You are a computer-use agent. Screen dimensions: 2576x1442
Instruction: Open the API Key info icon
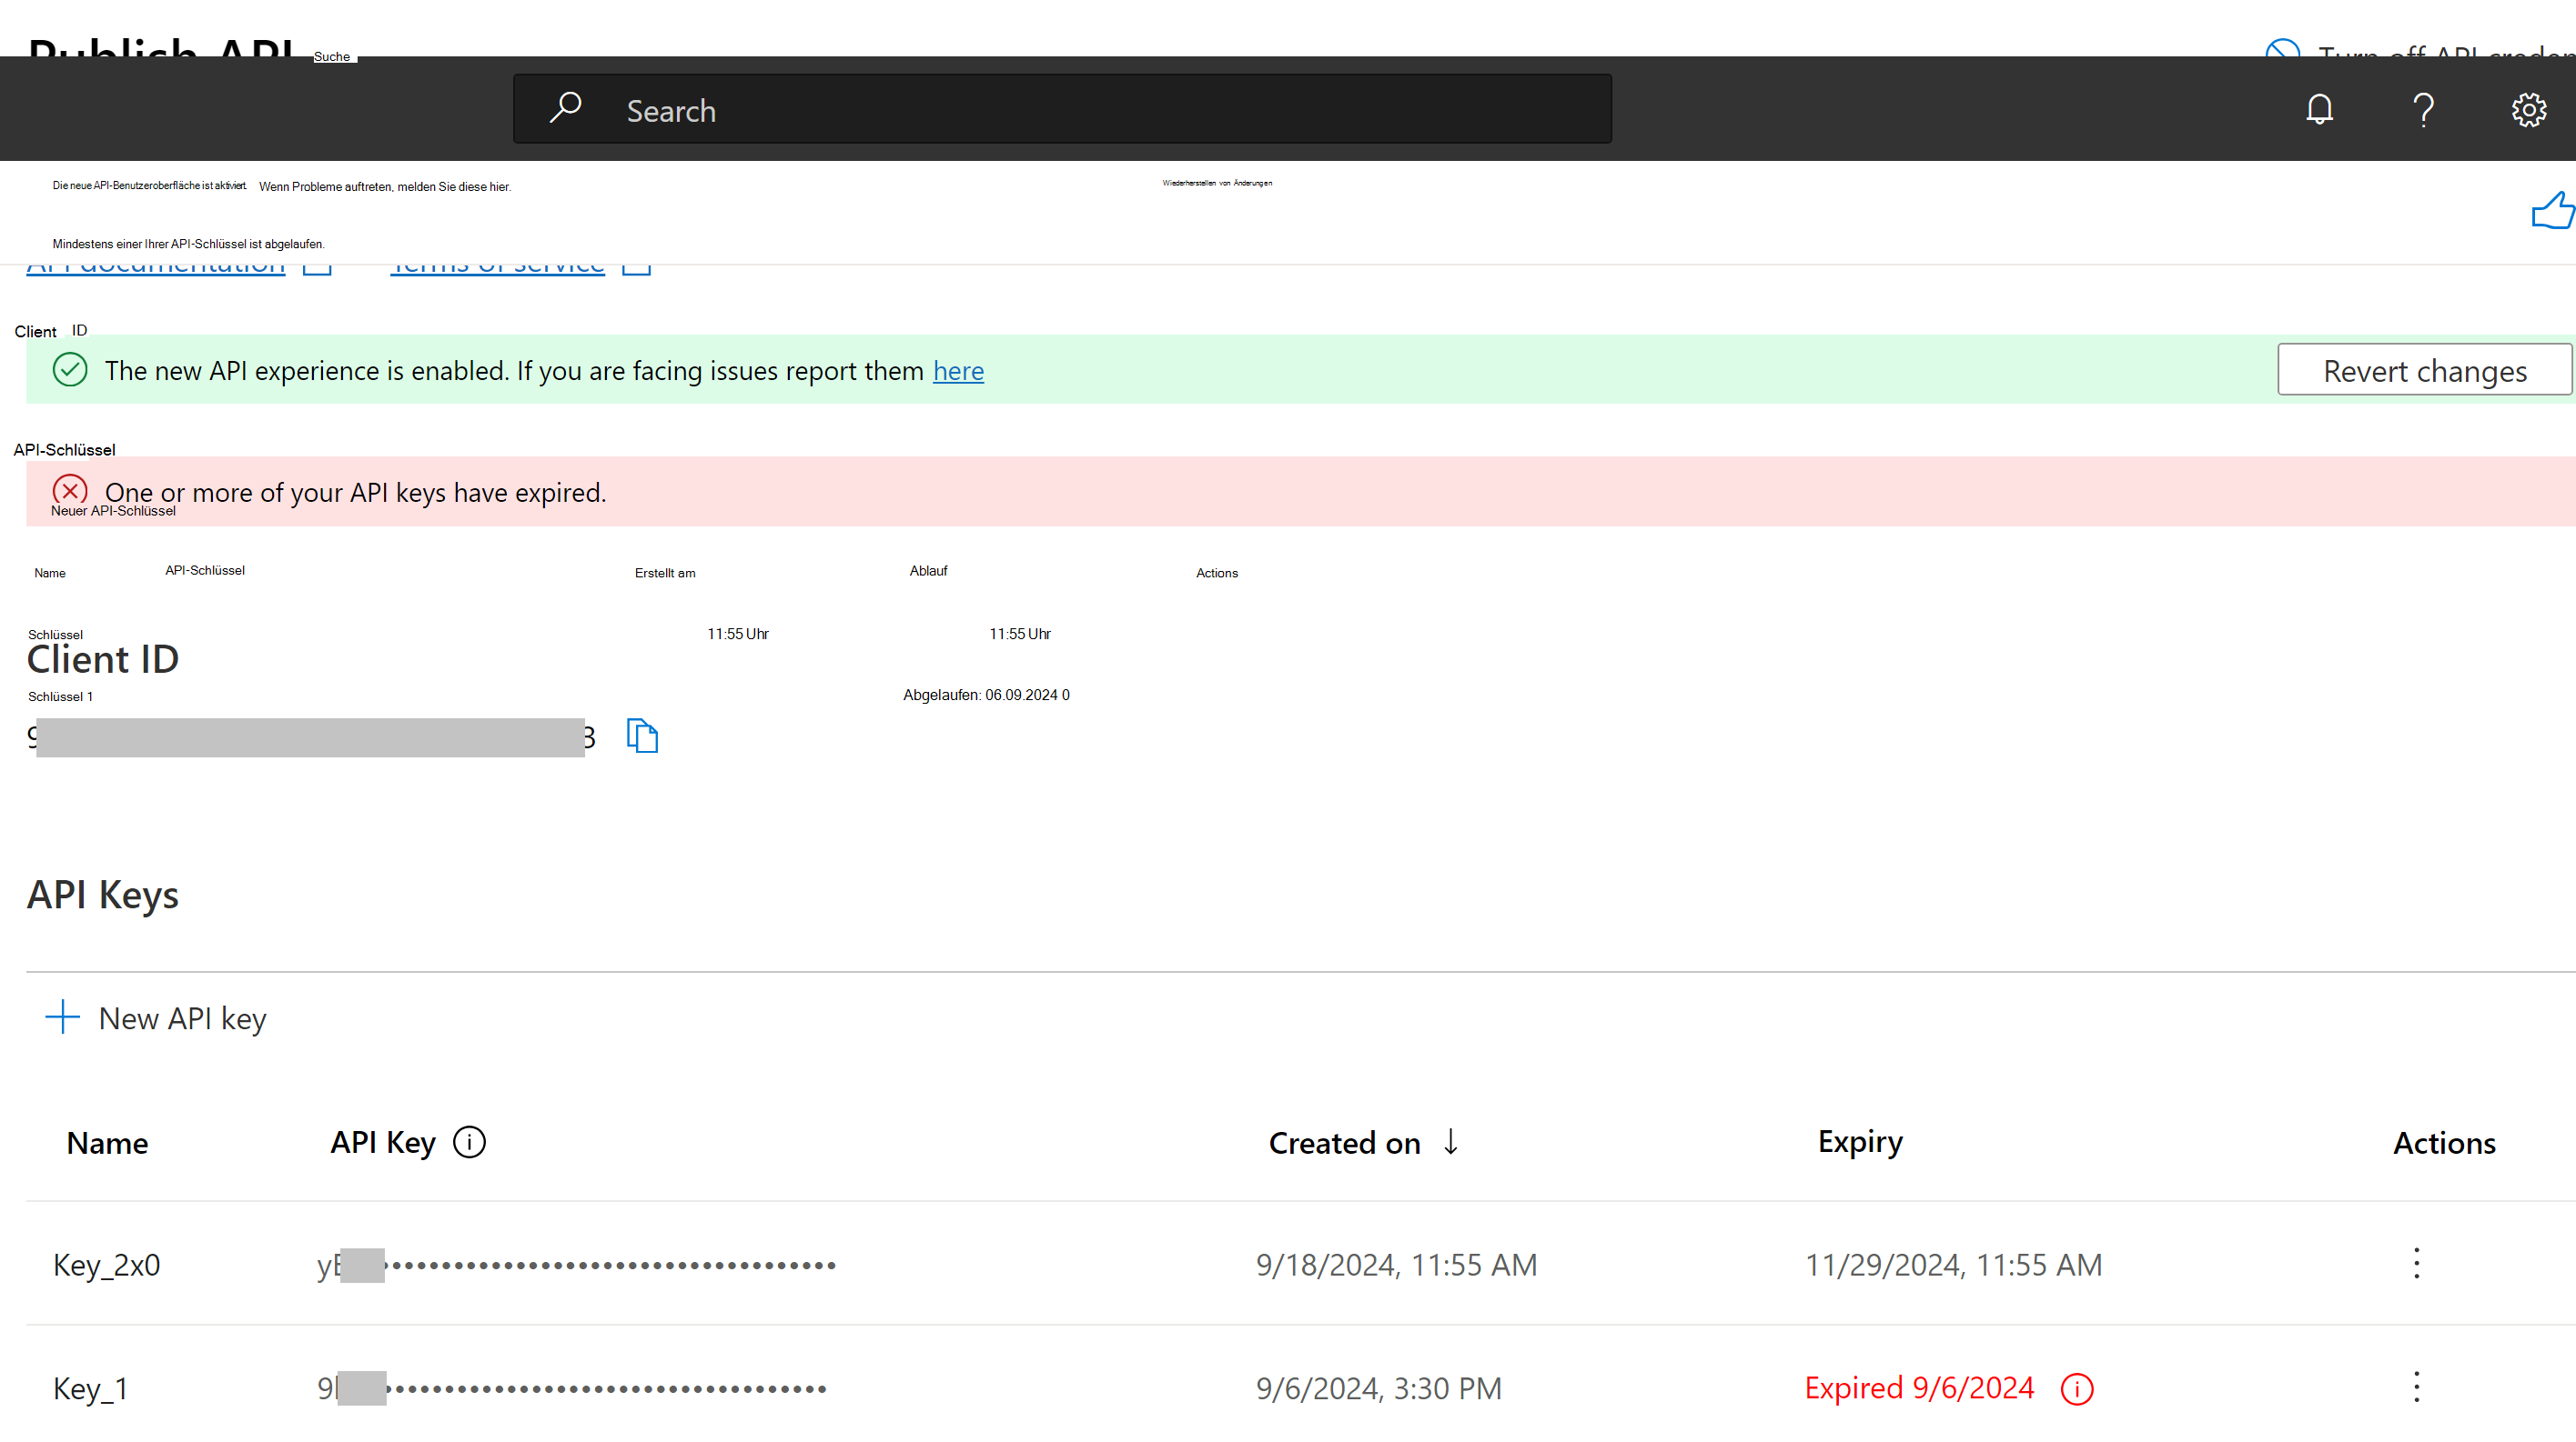click(x=469, y=1142)
